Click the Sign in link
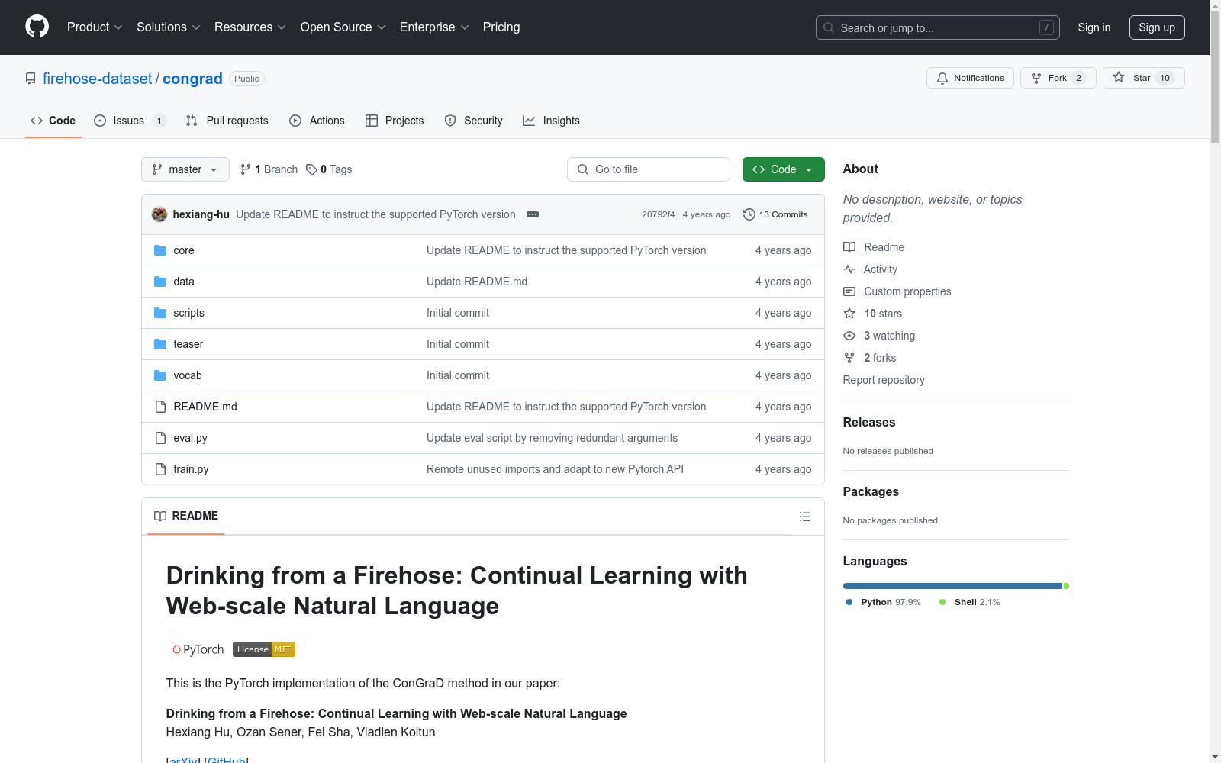1221x763 pixels. pyautogui.click(x=1094, y=27)
